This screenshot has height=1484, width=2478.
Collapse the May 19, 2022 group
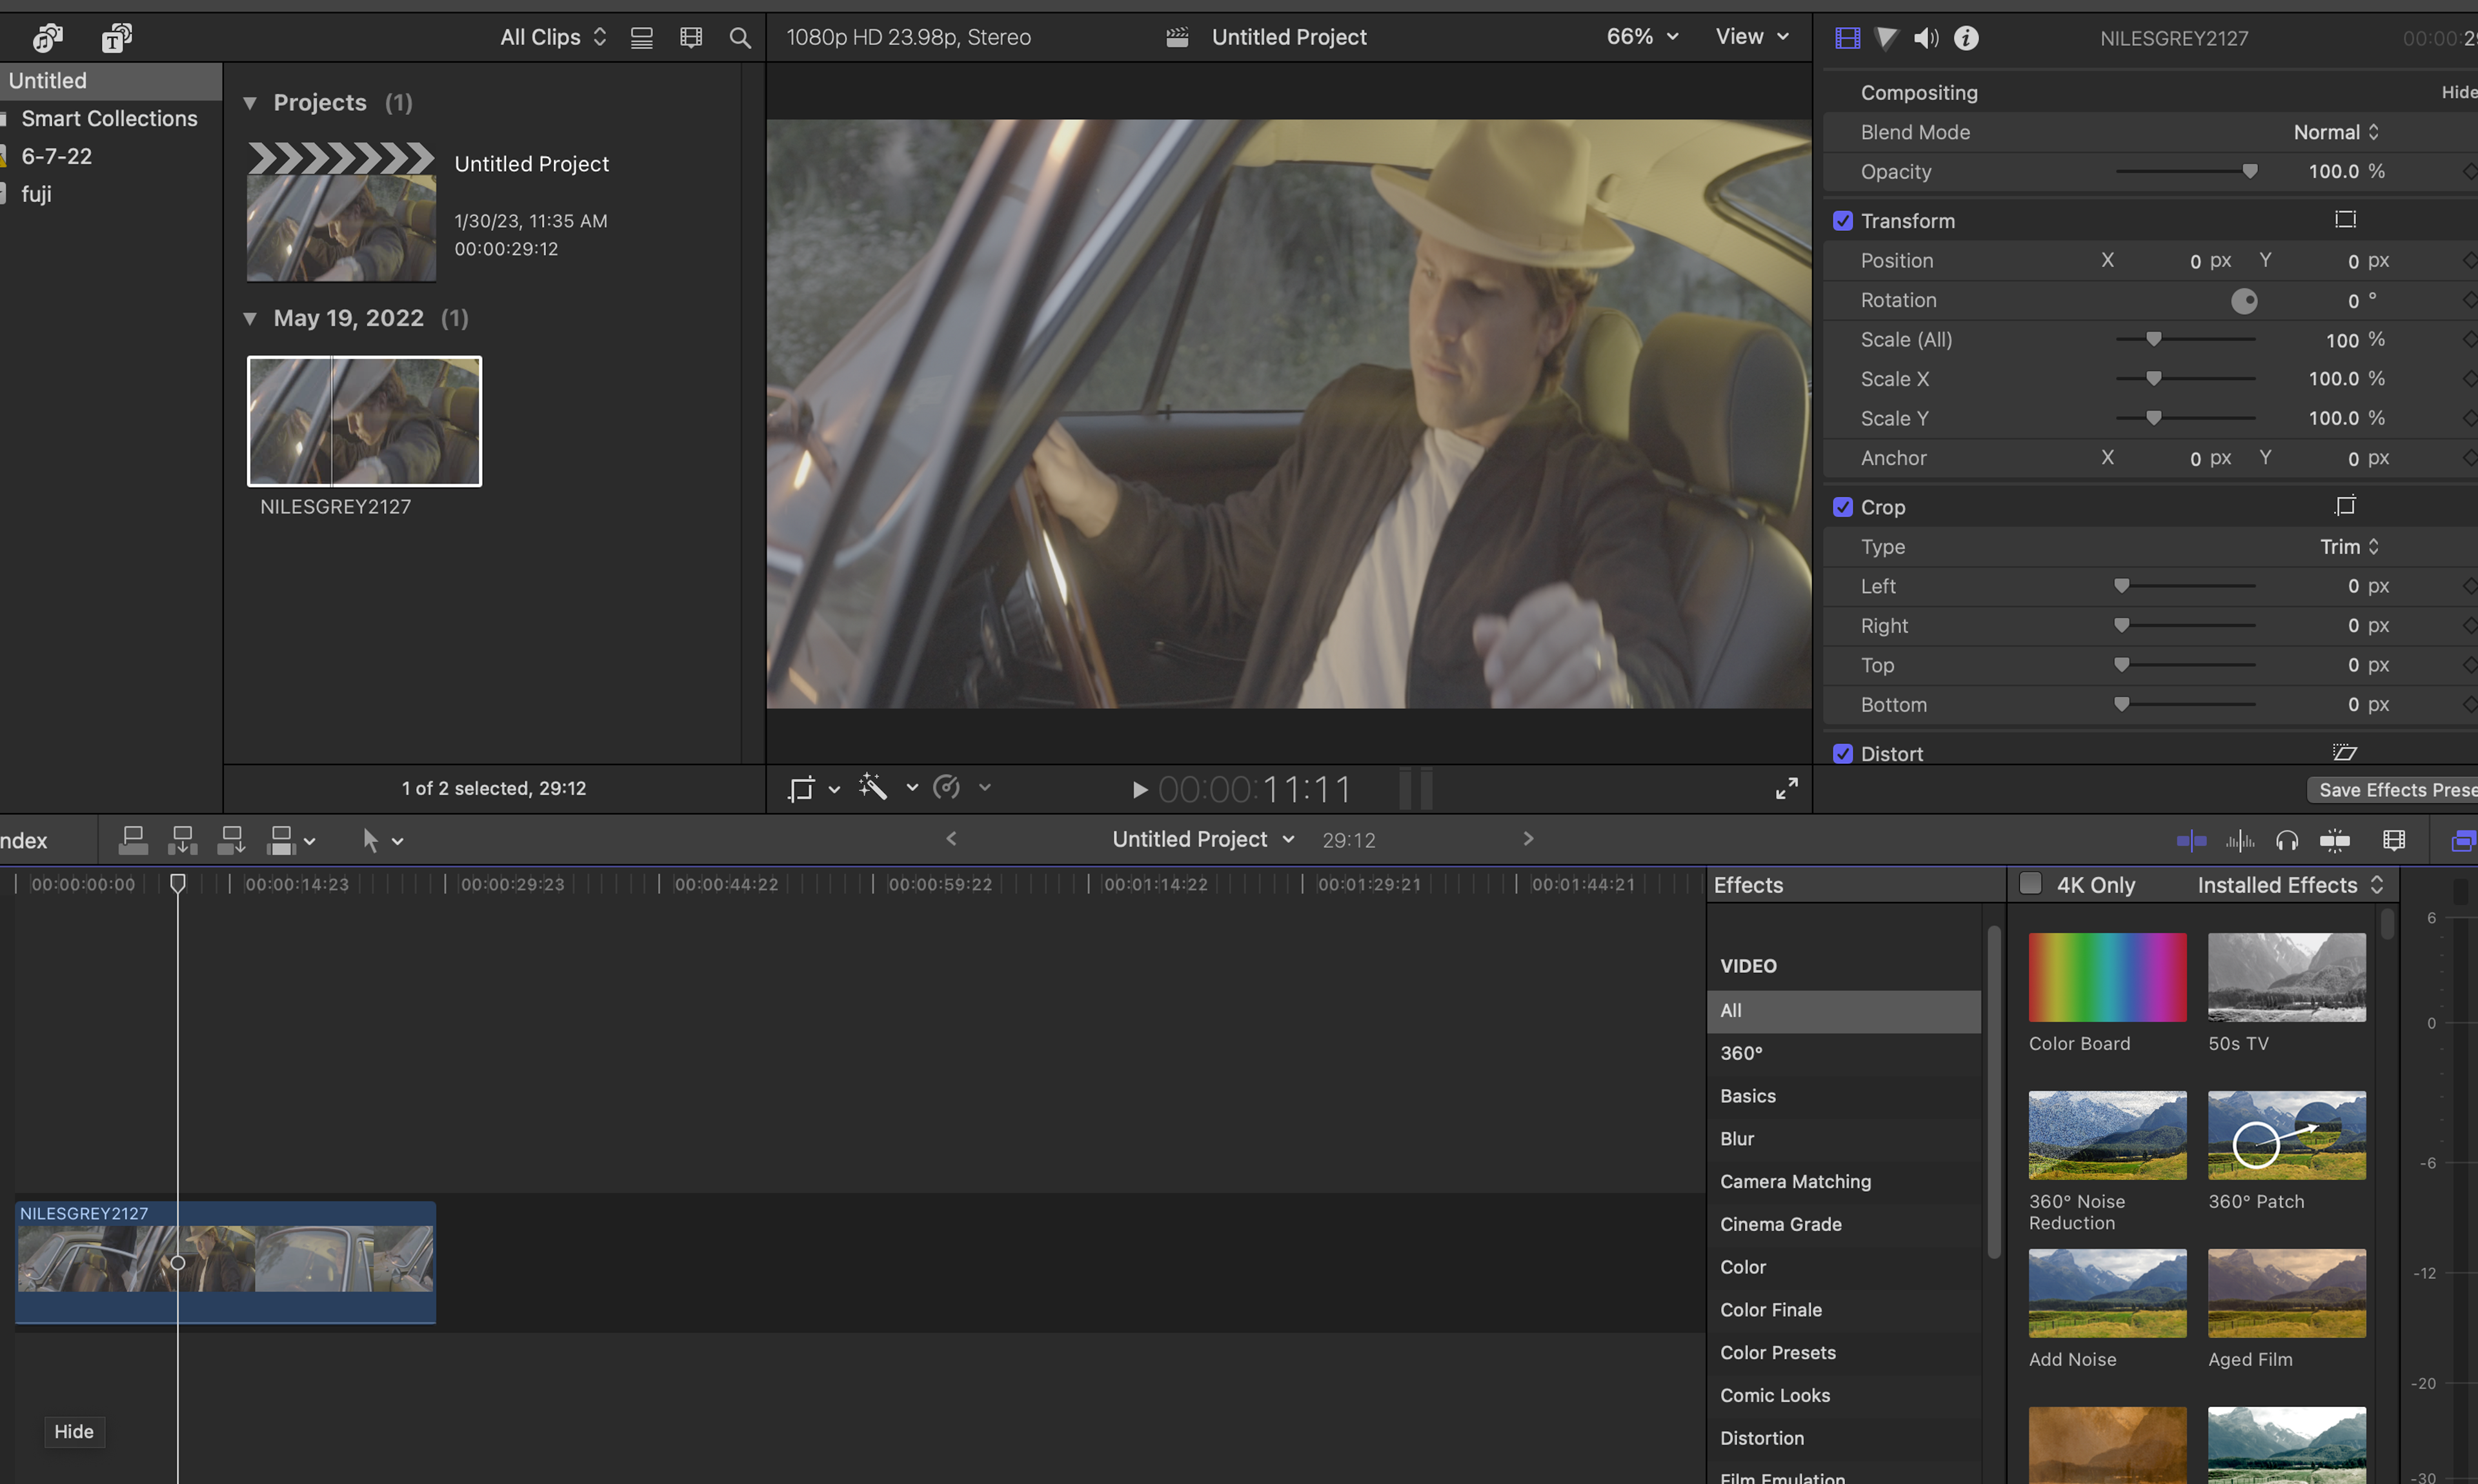tap(250, 319)
